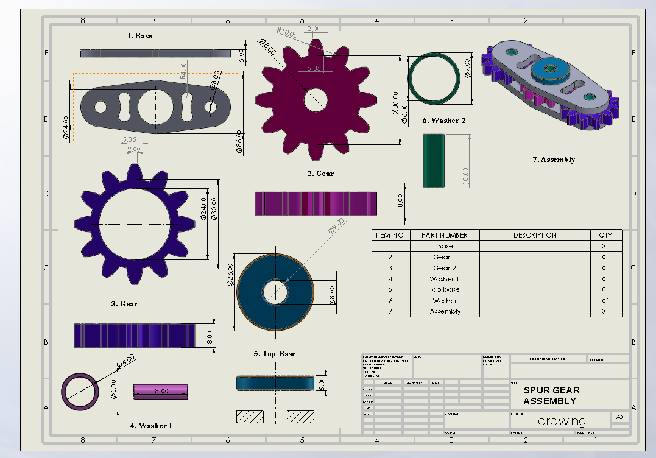Screen dimensions: 656x458
Task: Select the purple ring gear front view
Action: click(135, 225)
